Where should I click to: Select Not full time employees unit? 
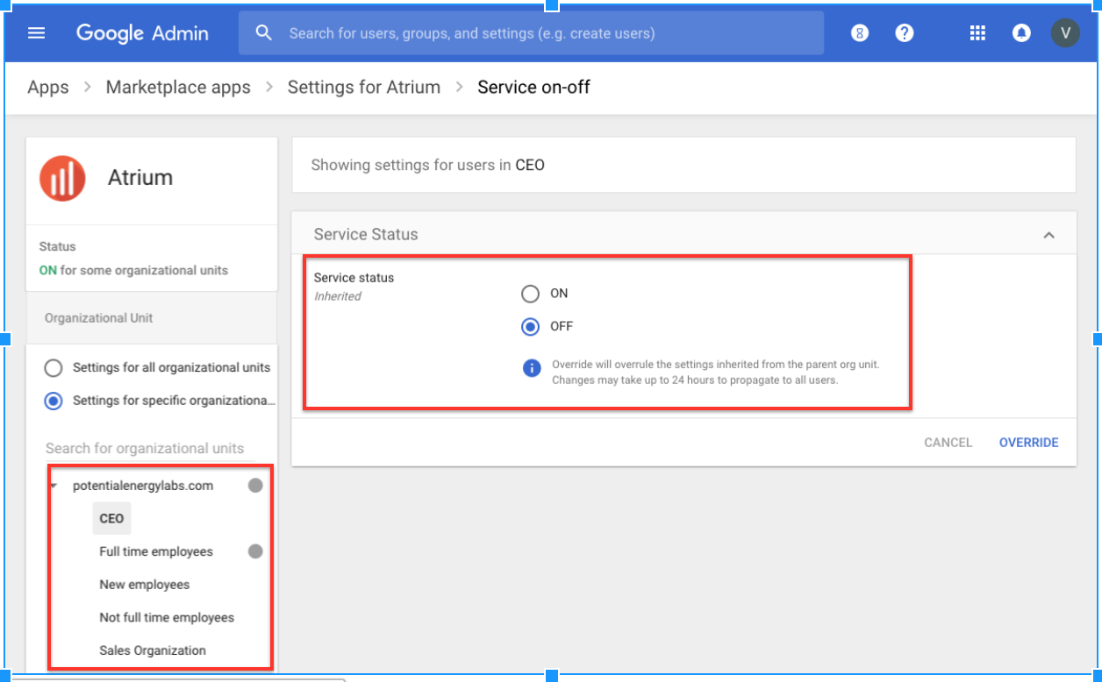point(167,617)
